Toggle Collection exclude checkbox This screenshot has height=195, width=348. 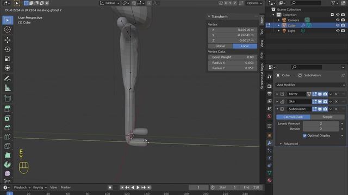332,15
